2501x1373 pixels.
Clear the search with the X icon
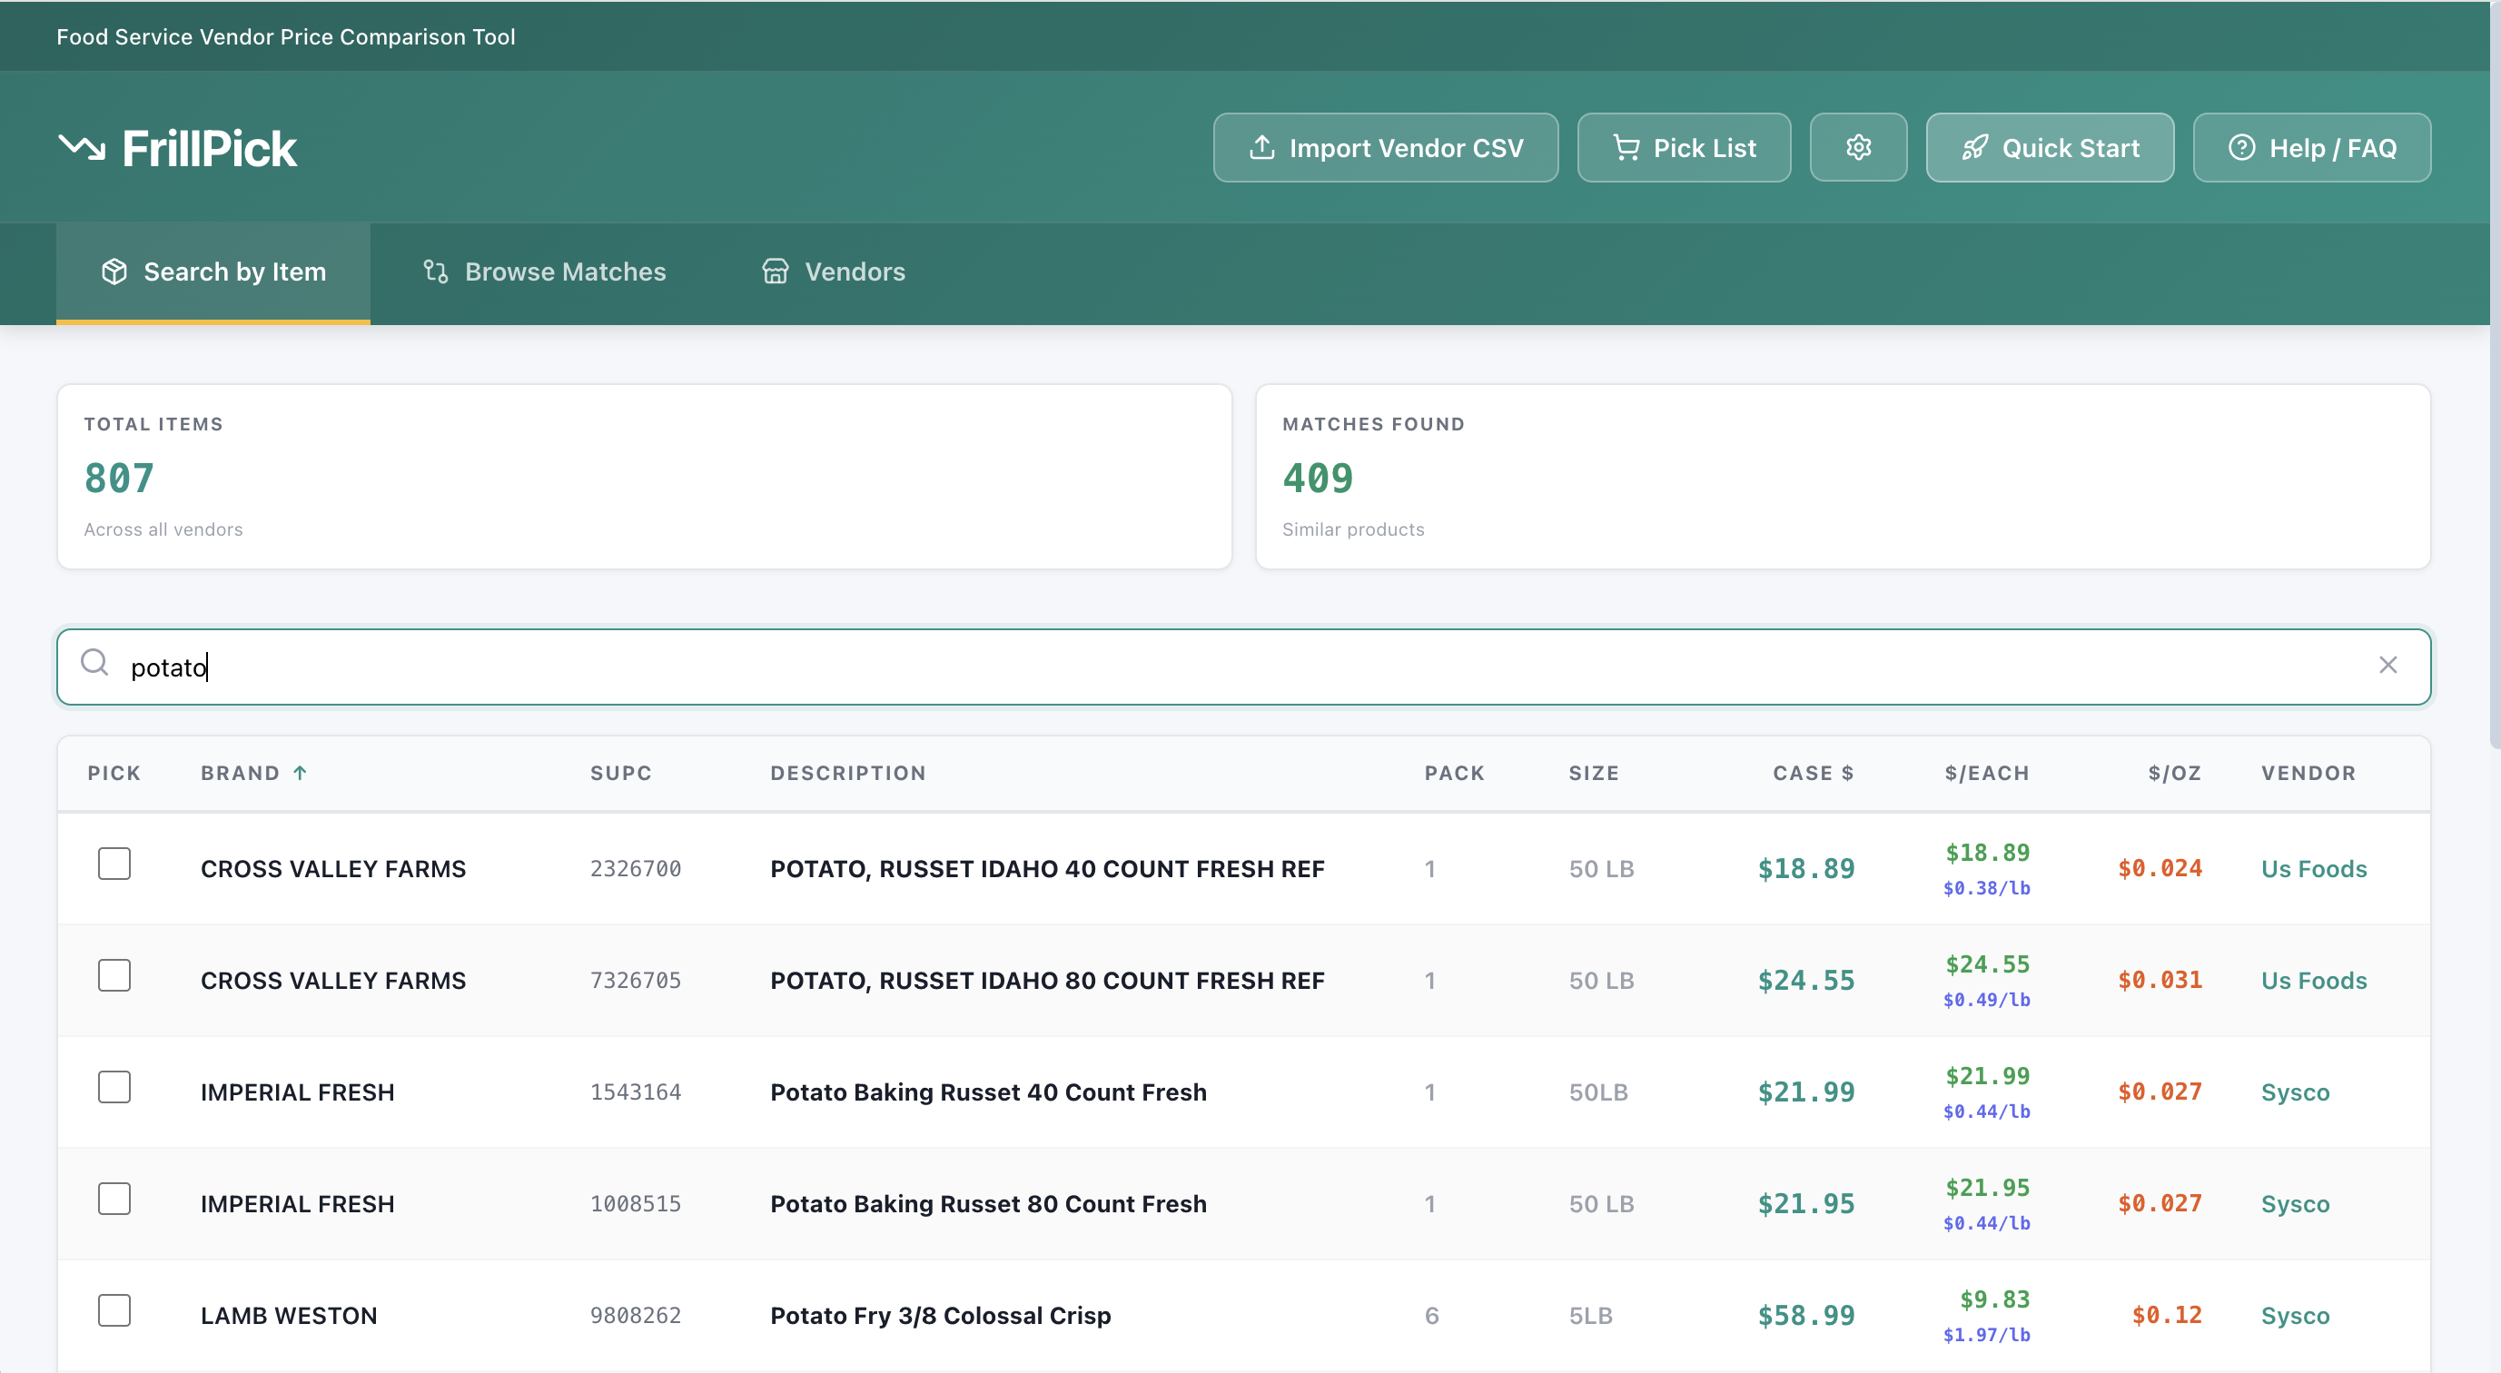point(2387,665)
